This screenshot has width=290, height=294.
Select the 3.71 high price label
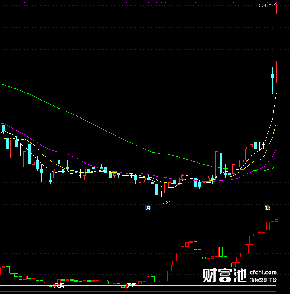(x=262, y=6)
